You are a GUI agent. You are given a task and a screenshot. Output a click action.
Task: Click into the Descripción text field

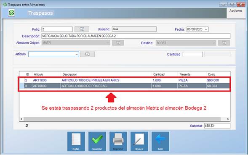click(136, 36)
